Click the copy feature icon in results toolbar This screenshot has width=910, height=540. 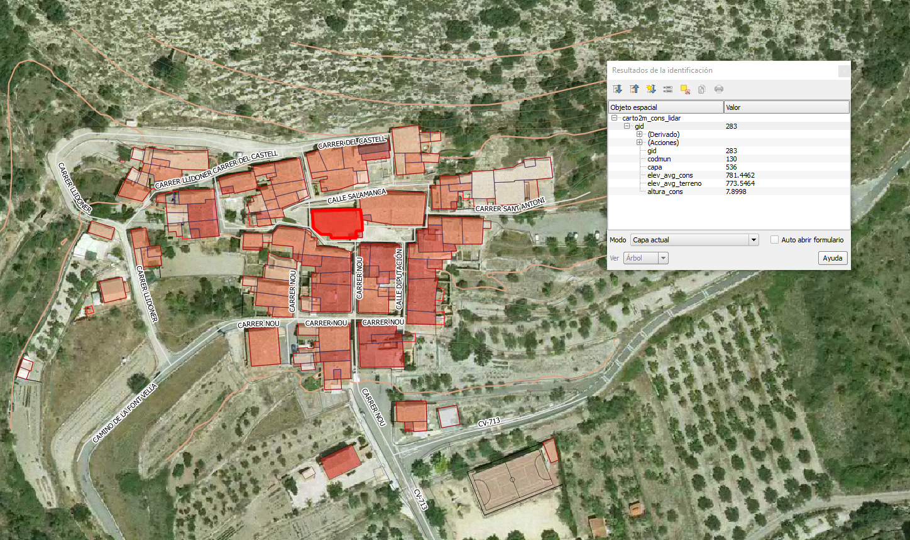pyautogui.click(x=702, y=89)
